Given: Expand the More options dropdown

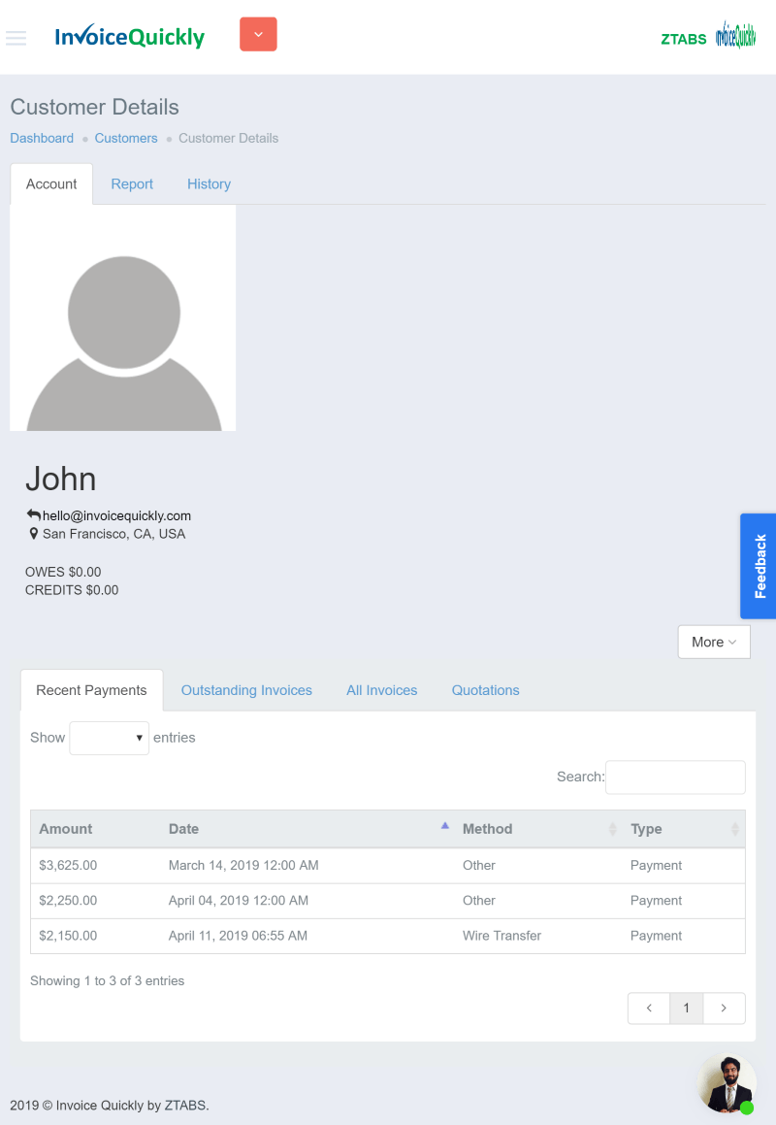Looking at the screenshot, I should point(714,642).
